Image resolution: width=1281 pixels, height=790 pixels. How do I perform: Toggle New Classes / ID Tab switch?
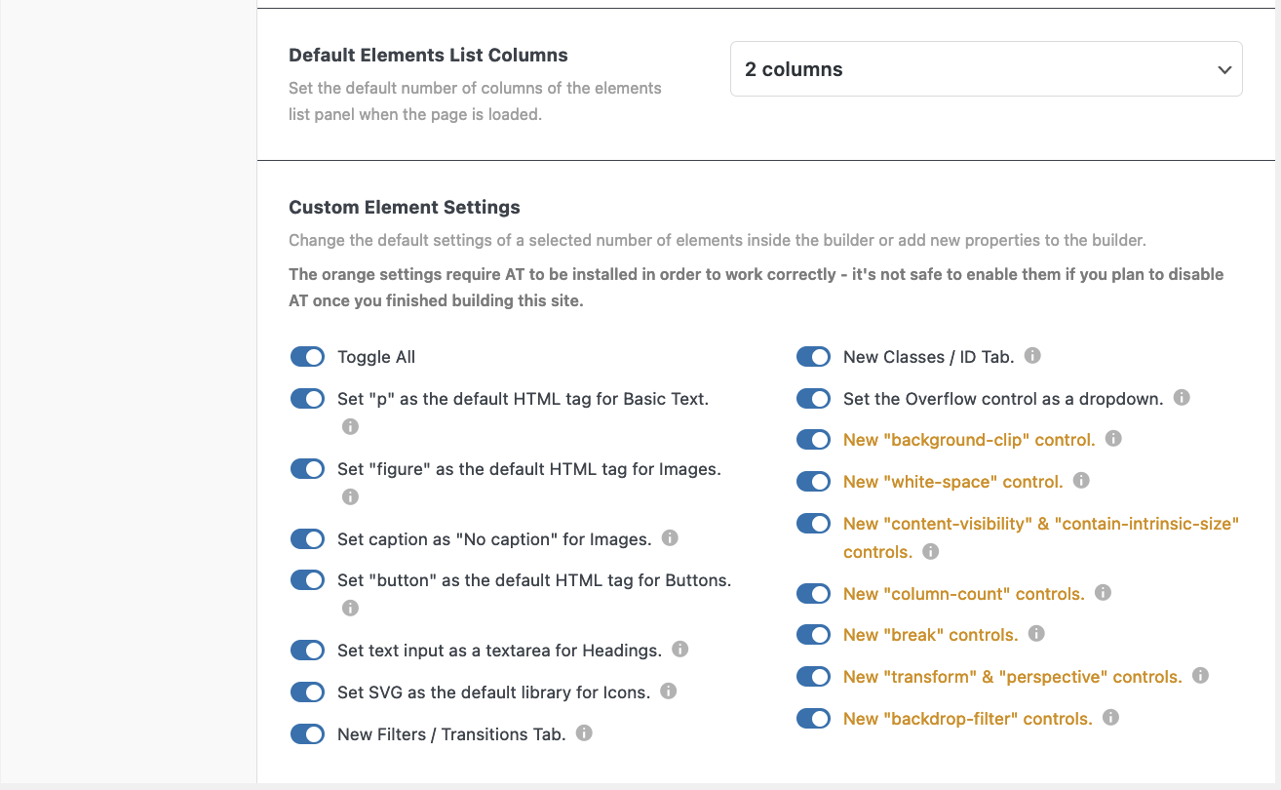(x=813, y=357)
